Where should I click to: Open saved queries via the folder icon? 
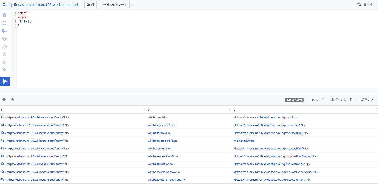click(4, 46)
